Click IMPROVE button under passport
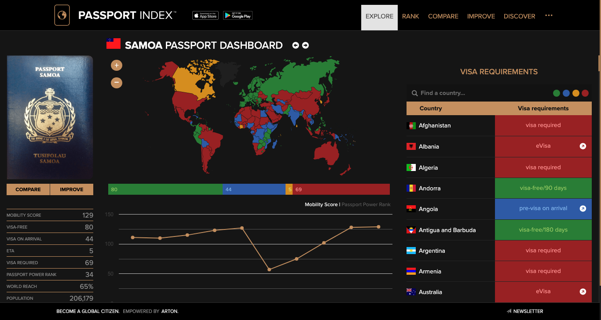This screenshot has width=601, height=320. pyautogui.click(x=72, y=189)
